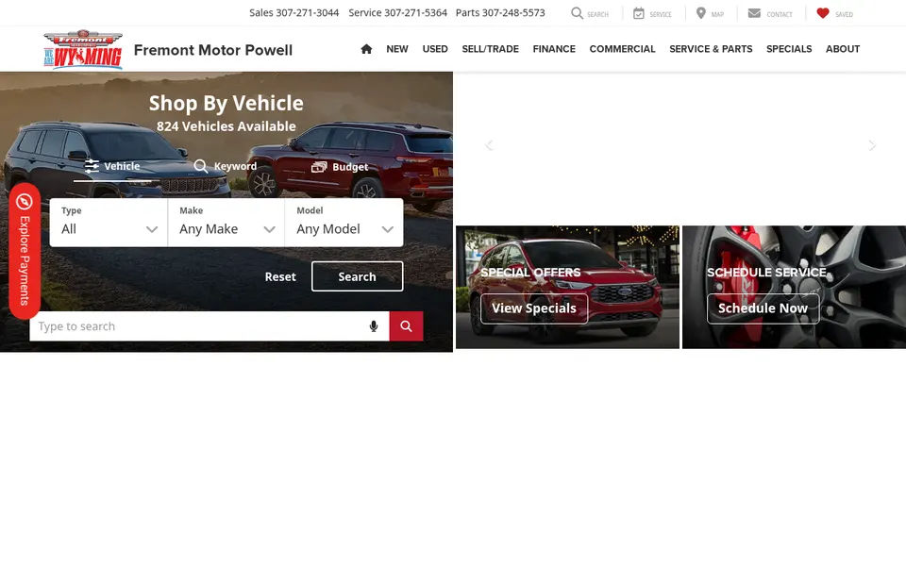Viewport: 906px width, 566px height.
Task: Click the SEARCH label in top bar
Action: click(598, 14)
